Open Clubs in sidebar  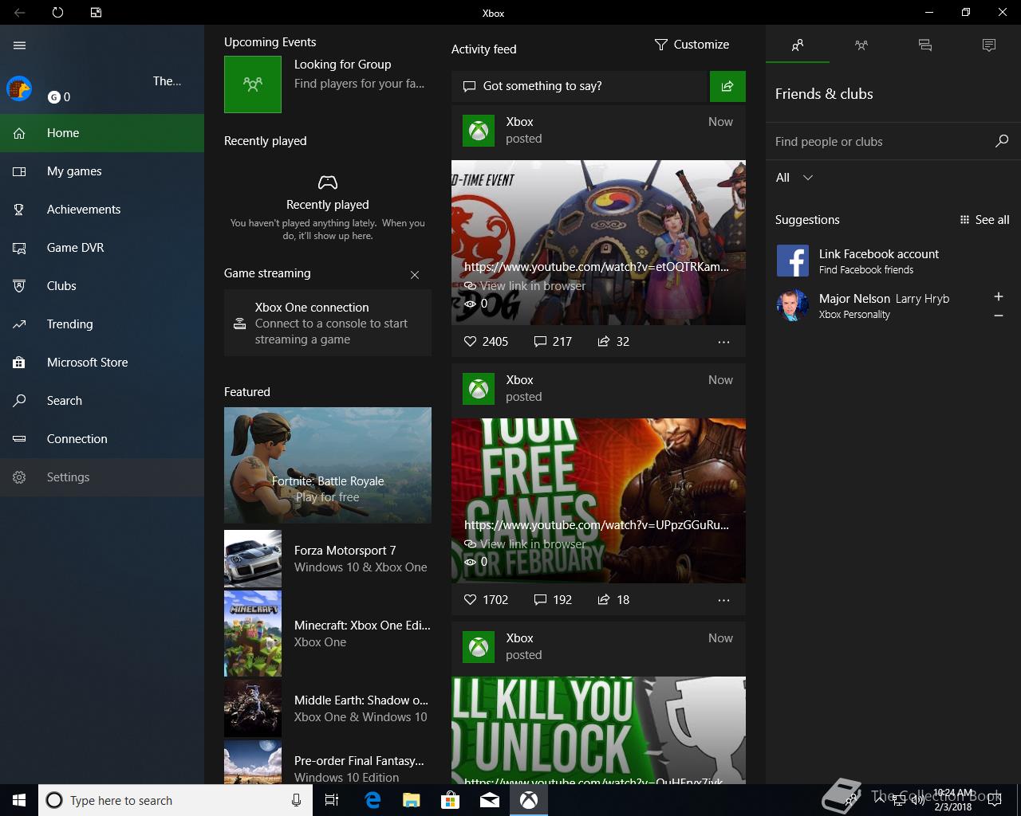pos(102,286)
